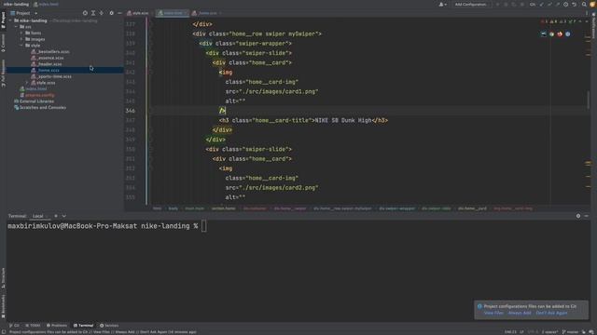Open the Project view dropdown

pyautogui.click(x=24, y=13)
